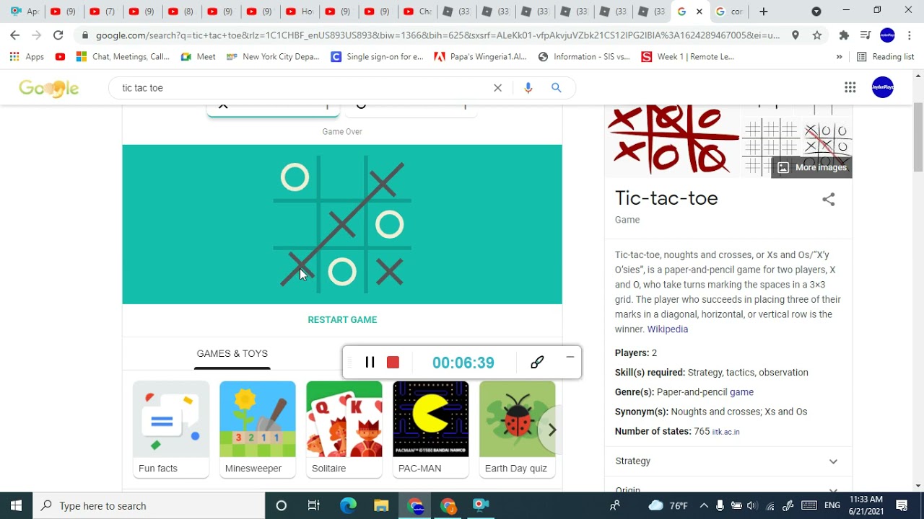Click the red tic-tac-toe image thumbnail
The image size is (924, 519).
[673, 141]
